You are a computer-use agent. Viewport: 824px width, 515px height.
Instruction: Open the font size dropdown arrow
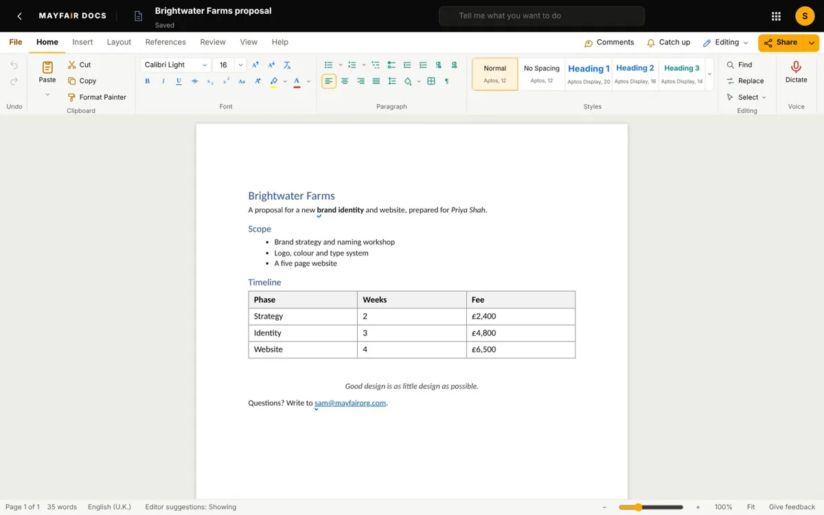click(x=240, y=65)
